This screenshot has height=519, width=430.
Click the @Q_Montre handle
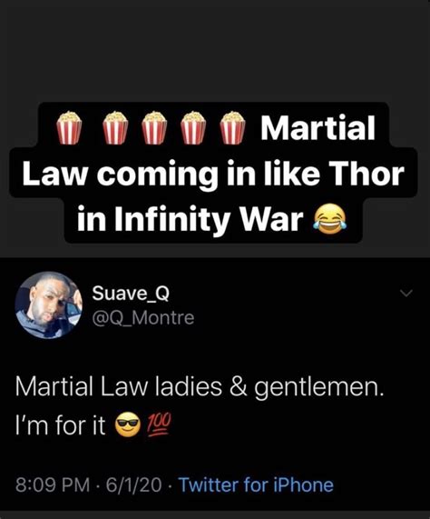tap(143, 318)
